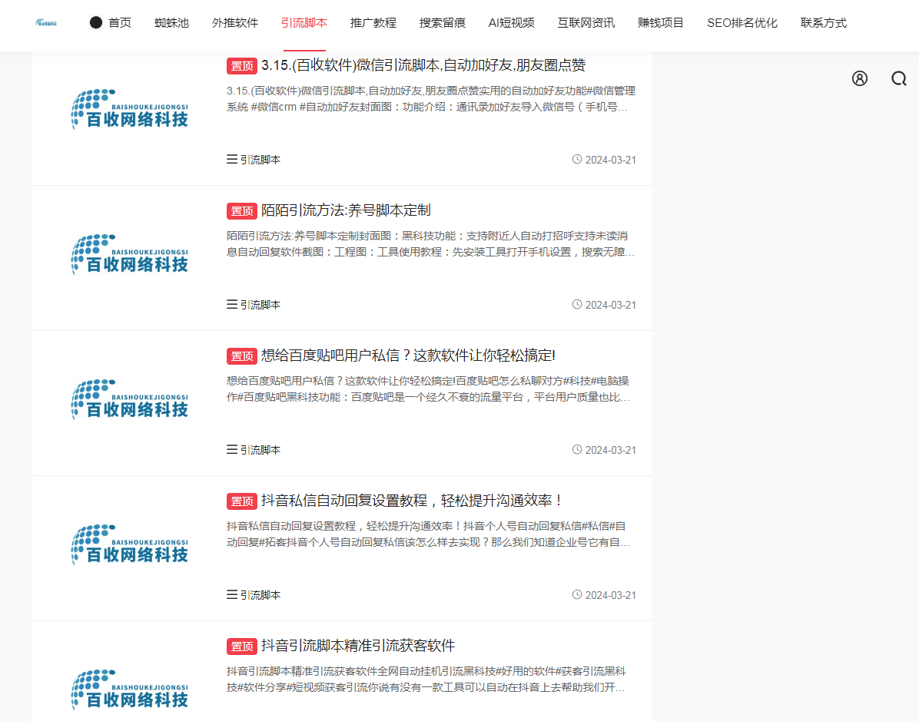This screenshot has height=721, width=919.
Task: Click thumbnail of 百度贴吧私信 article
Action: click(x=130, y=399)
